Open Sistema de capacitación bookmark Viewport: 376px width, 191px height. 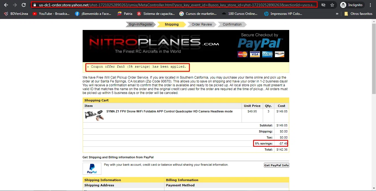156,13
